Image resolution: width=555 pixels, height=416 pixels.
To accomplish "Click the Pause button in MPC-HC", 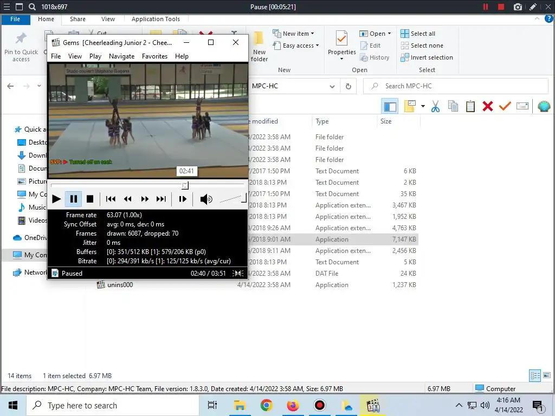I will click(73, 199).
